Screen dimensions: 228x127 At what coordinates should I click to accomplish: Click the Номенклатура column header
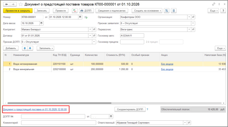32,57
